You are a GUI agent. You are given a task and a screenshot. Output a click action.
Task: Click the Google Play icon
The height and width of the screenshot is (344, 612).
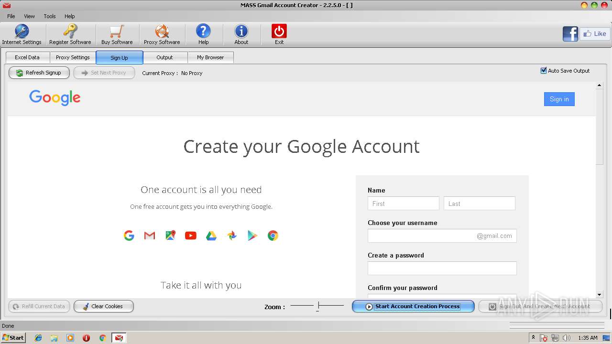click(x=252, y=236)
